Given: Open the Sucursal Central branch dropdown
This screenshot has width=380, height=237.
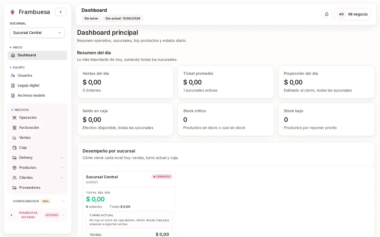Looking at the screenshot, I should point(37,33).
